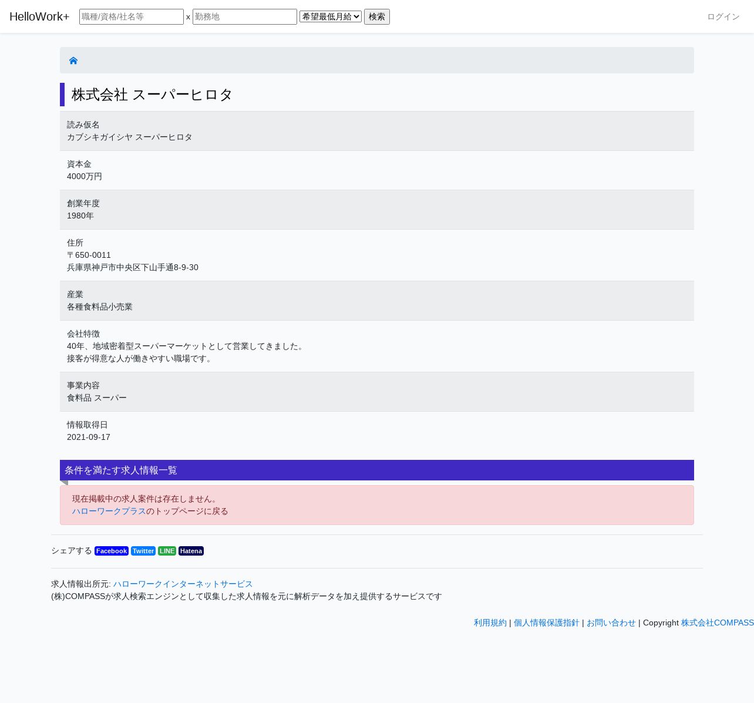Image resolution: width=754 pixels, height=703 pixels.
Task: Share the page on Twitter
Action: [x=143, y=551]
